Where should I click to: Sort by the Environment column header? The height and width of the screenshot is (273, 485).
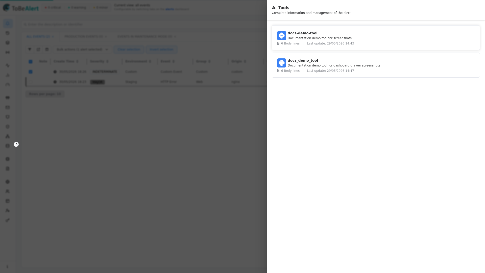click(x=138, y=61)
